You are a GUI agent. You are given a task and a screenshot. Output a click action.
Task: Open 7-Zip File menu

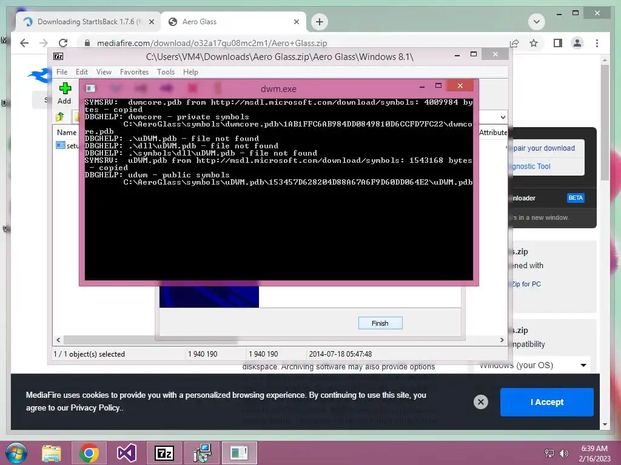click(x=62, y=72)
